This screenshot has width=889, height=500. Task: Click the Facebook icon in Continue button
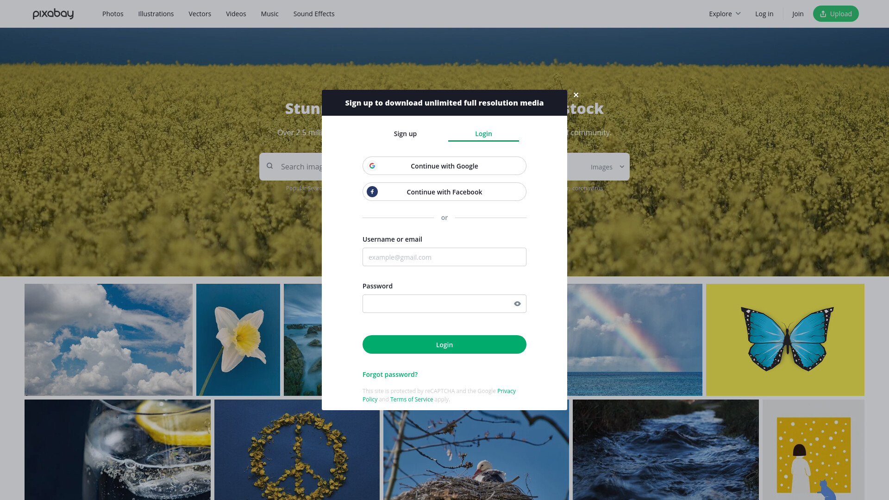(x=372, y=192)
